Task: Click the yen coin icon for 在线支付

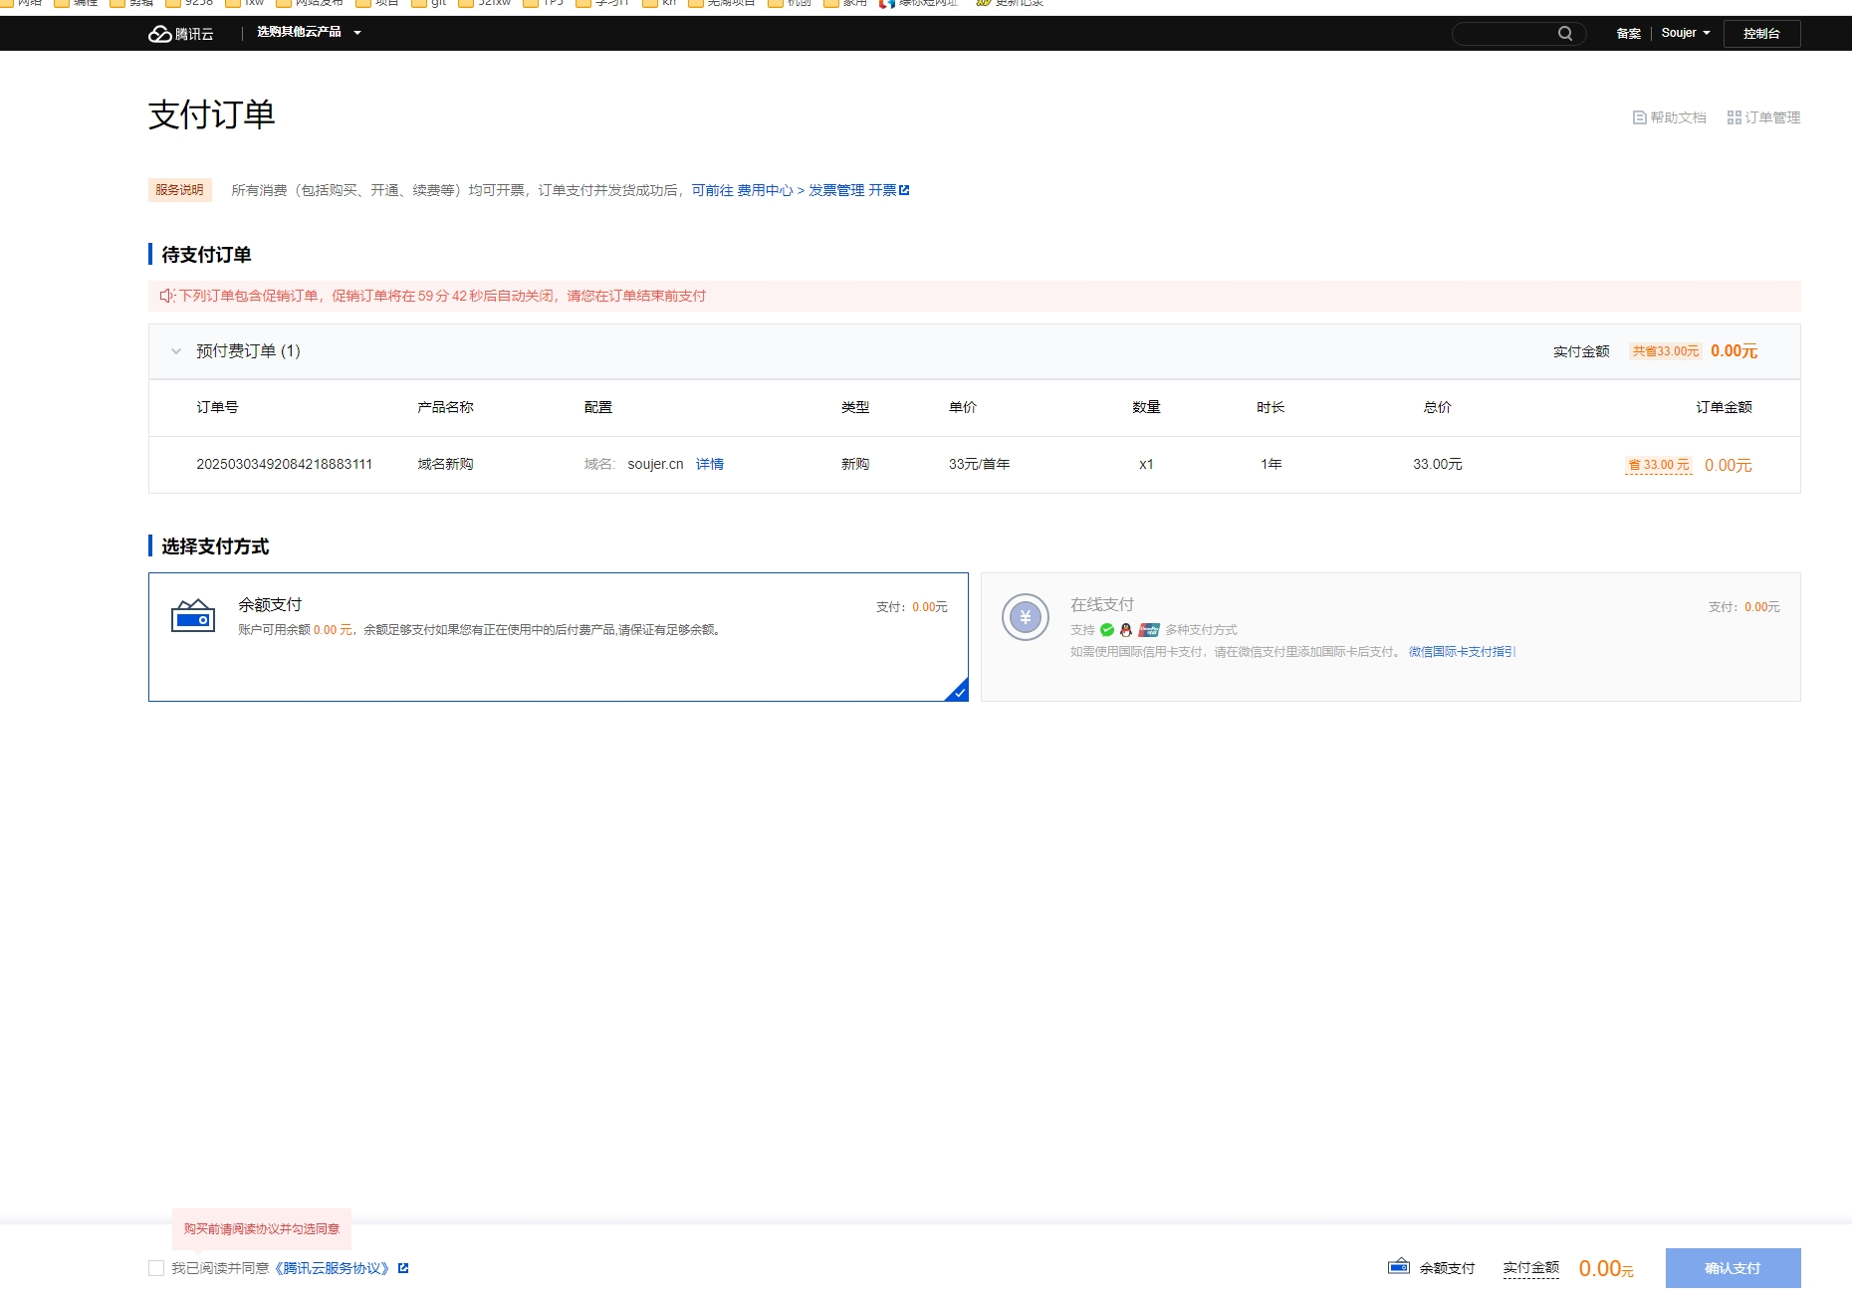Action: 1026,617
